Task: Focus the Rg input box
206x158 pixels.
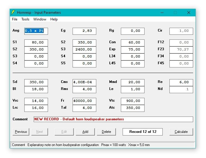Action: (x=133, y=31)
